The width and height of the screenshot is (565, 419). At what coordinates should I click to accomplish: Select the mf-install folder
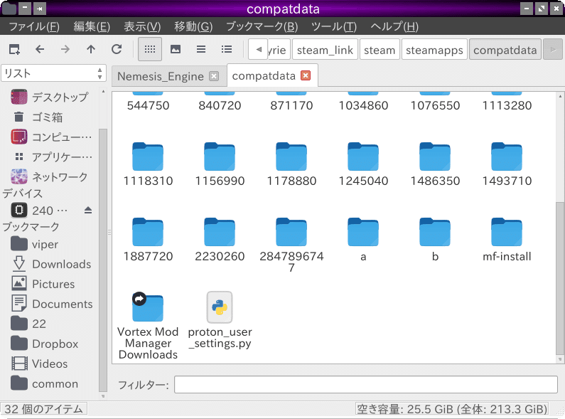(507, 240)
